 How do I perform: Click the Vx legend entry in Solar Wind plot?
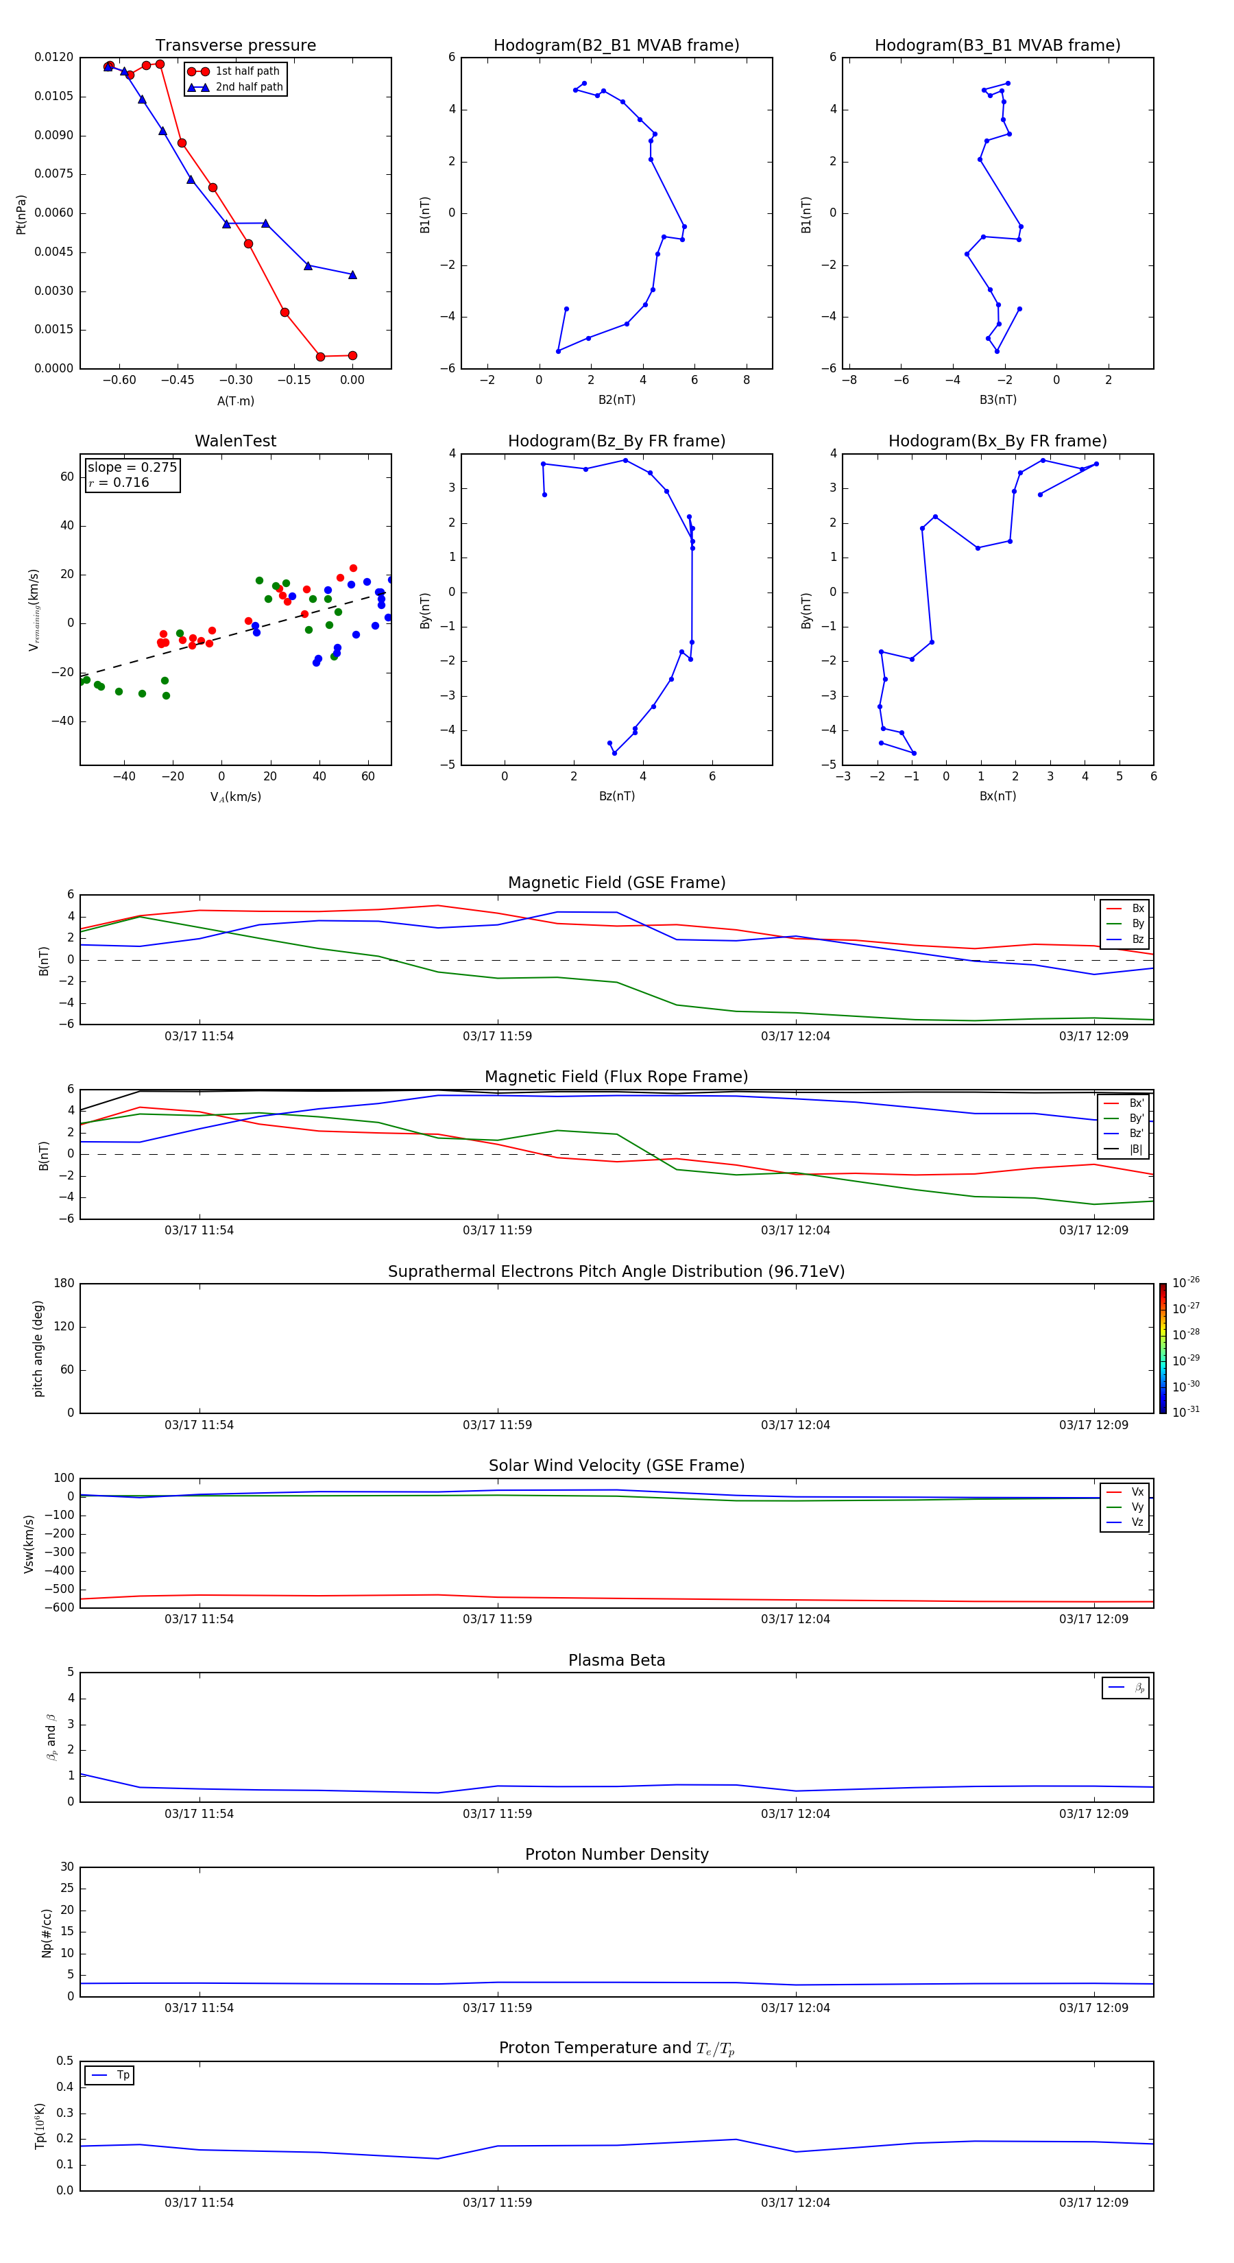1125,1493
